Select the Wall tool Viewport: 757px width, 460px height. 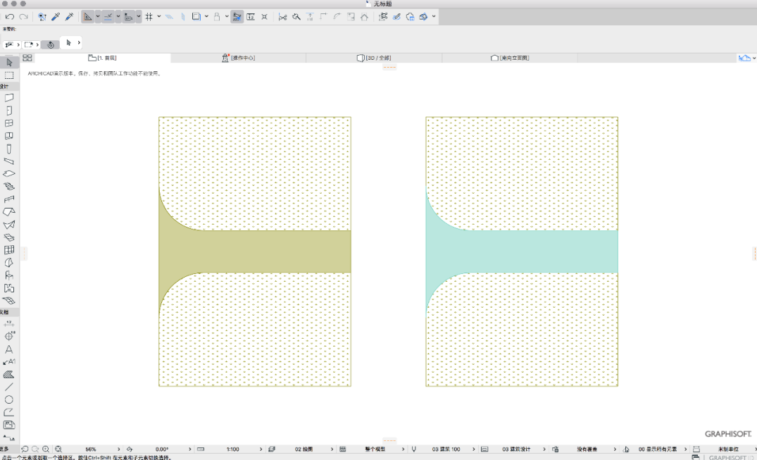pyautogui.click(x=9, y=98)
